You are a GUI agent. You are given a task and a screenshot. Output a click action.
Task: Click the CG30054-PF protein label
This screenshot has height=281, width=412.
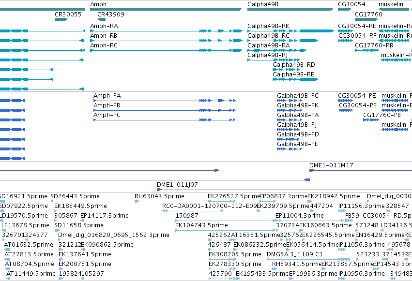357,105
